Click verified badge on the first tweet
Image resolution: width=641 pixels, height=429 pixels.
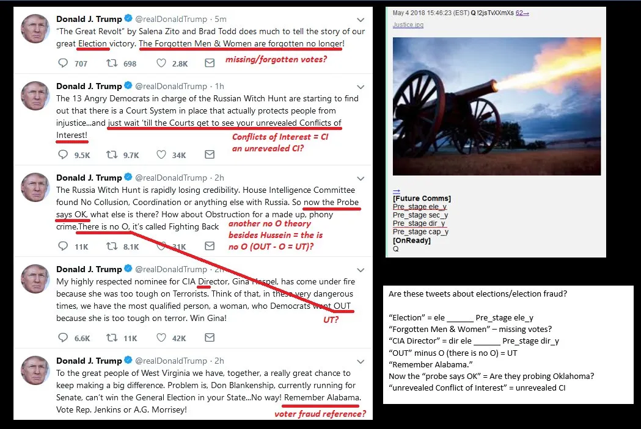pyautogui.click(x=128, y=18)
